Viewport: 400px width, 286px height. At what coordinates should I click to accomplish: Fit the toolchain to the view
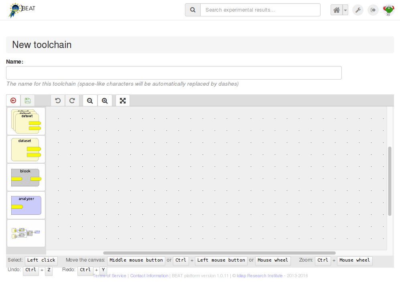point(122,100)
